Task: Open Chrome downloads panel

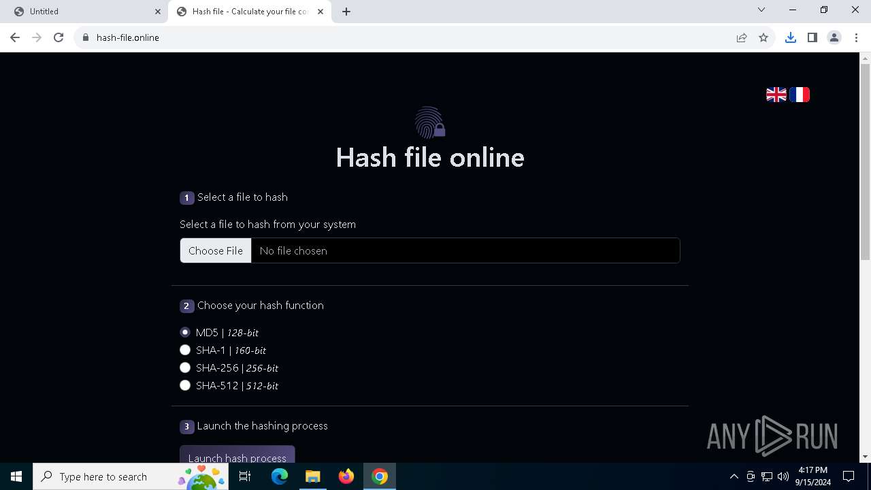Action: [x=791, y=37]
